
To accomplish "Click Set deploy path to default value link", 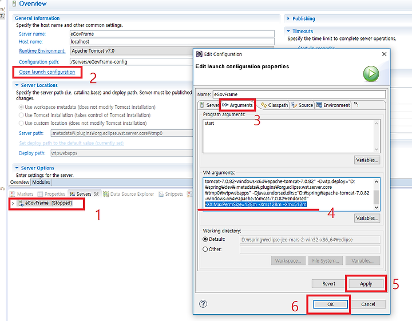I will (x=71, y=143).
